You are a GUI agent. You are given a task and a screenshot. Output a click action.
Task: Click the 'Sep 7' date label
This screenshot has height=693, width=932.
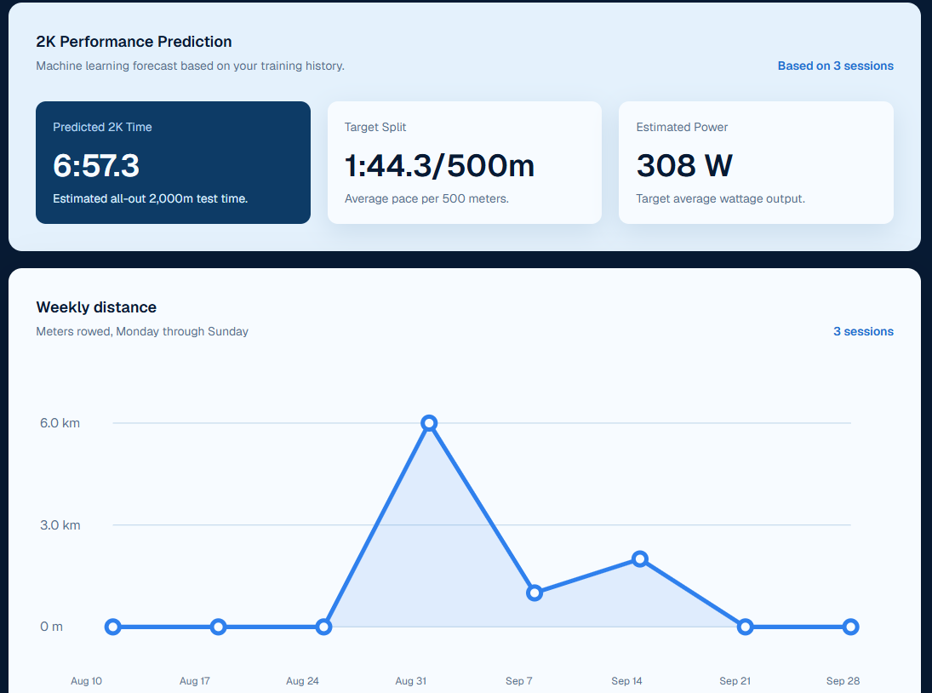[x=519, y=681]
